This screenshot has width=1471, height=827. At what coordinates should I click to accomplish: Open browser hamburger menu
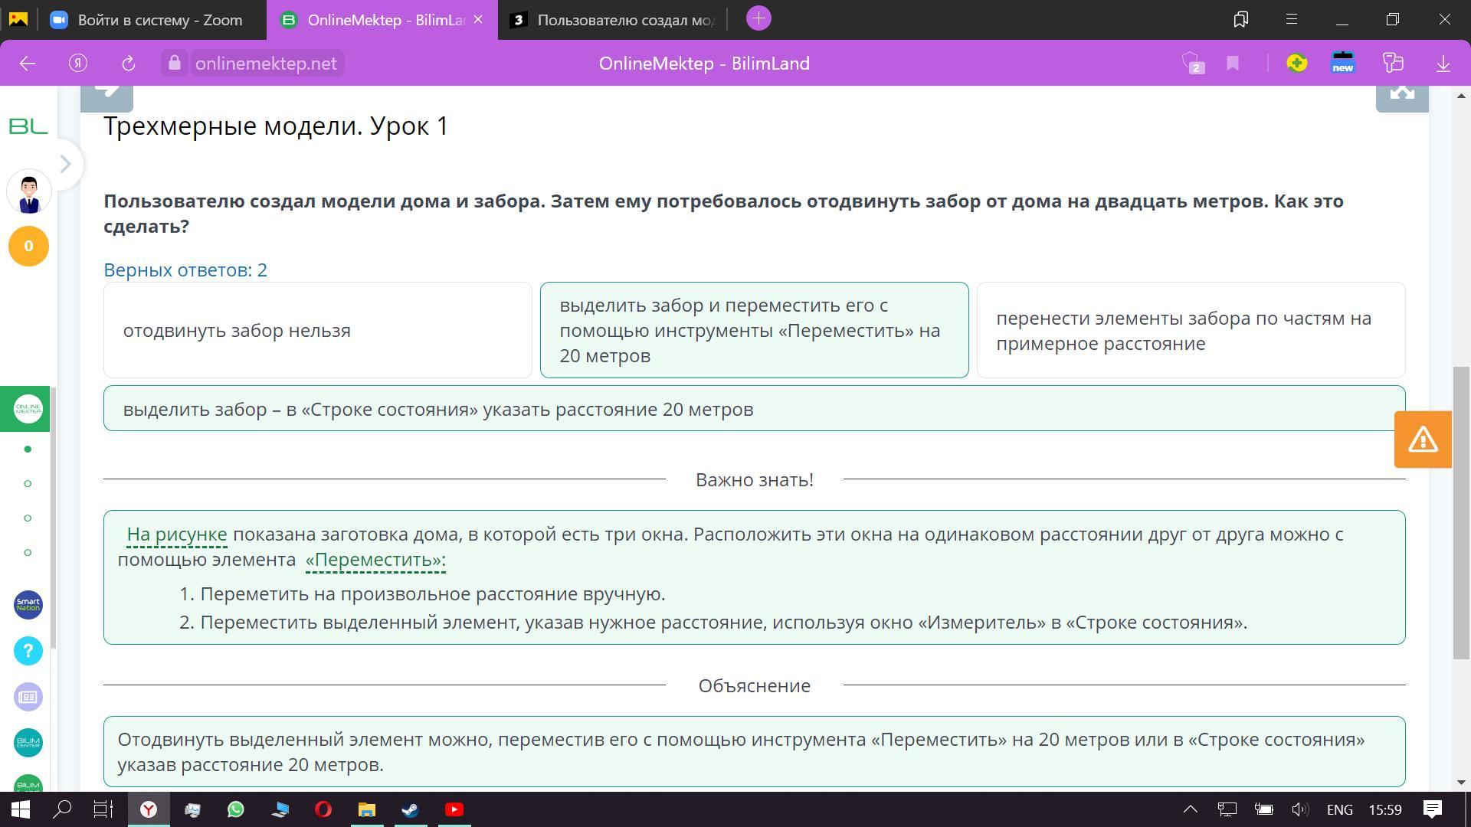tap(1292, 19)
